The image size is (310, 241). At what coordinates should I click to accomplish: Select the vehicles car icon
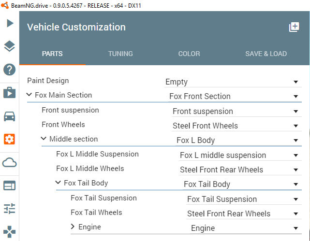click(x=10, y=116)
